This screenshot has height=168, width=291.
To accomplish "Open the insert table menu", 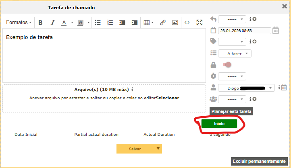I will [x=148, y=23].
